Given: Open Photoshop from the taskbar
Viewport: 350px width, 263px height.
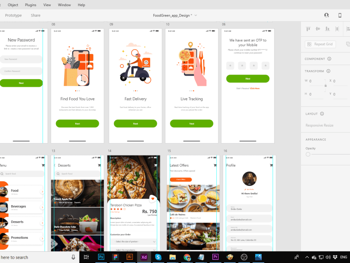Looking at the screenshot, I should click(x=101, y=257).
